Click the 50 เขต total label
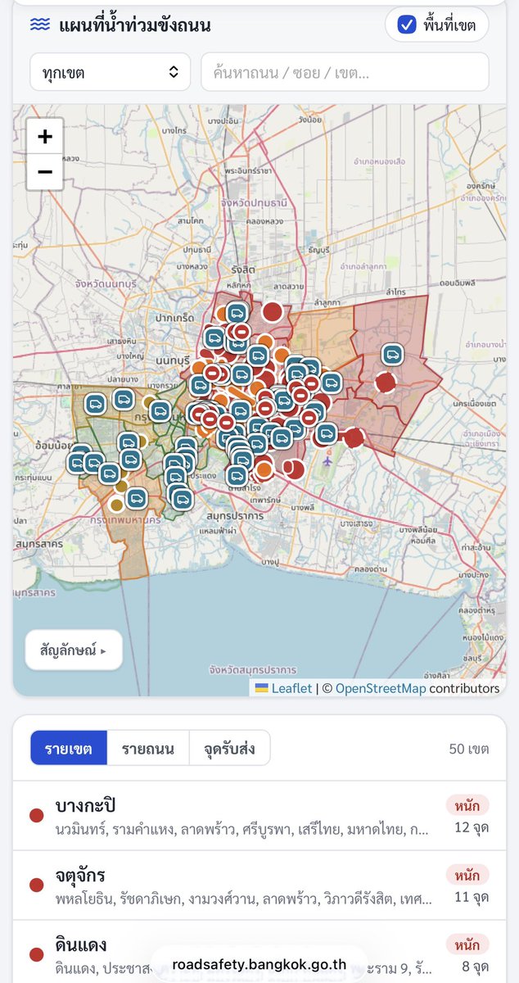 point(469,749)
